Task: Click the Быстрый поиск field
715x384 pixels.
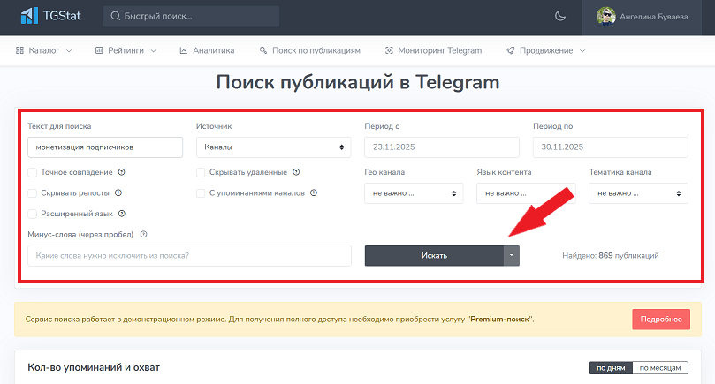Action: coord(191,17)
